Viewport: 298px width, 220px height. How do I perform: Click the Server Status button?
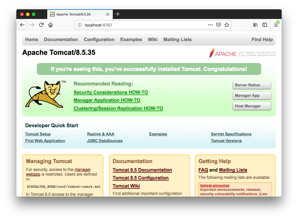point(252,85)
